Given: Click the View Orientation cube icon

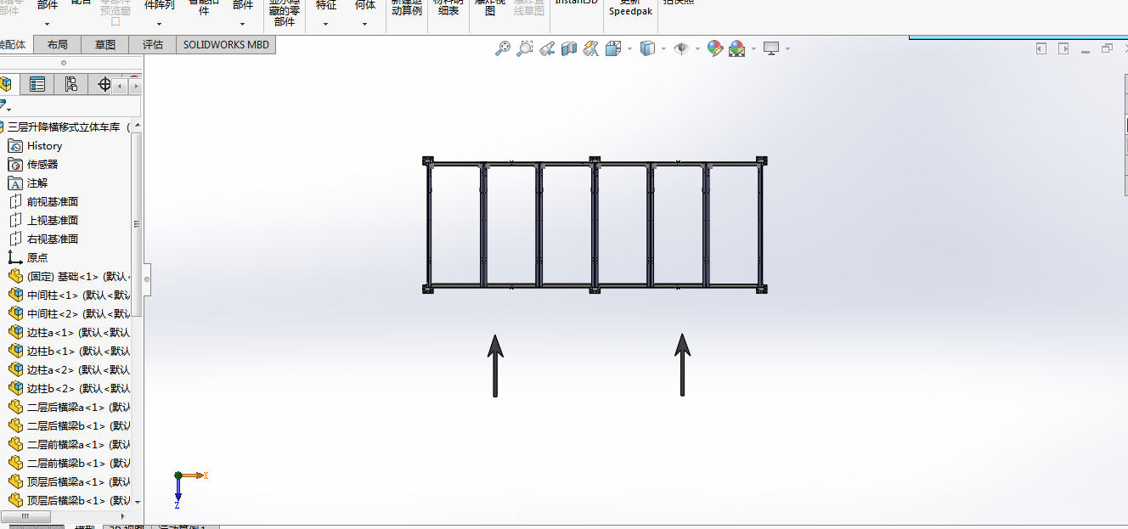Looking at the screenshot, I should pyautogui.click(x=613, y=48).
